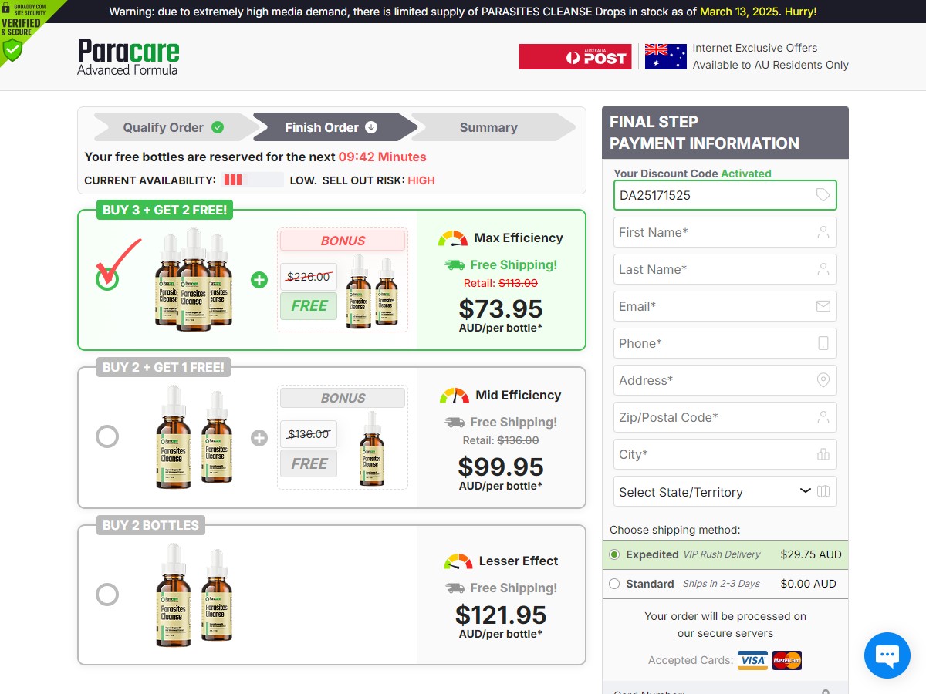Click the location pin icon in Address field
The image size is (926, 694).
(x=823, y=380)
